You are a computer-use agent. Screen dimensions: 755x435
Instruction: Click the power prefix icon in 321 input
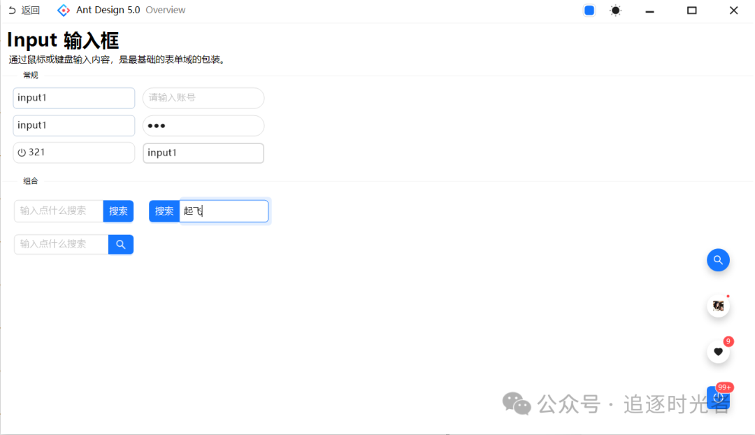21,152
